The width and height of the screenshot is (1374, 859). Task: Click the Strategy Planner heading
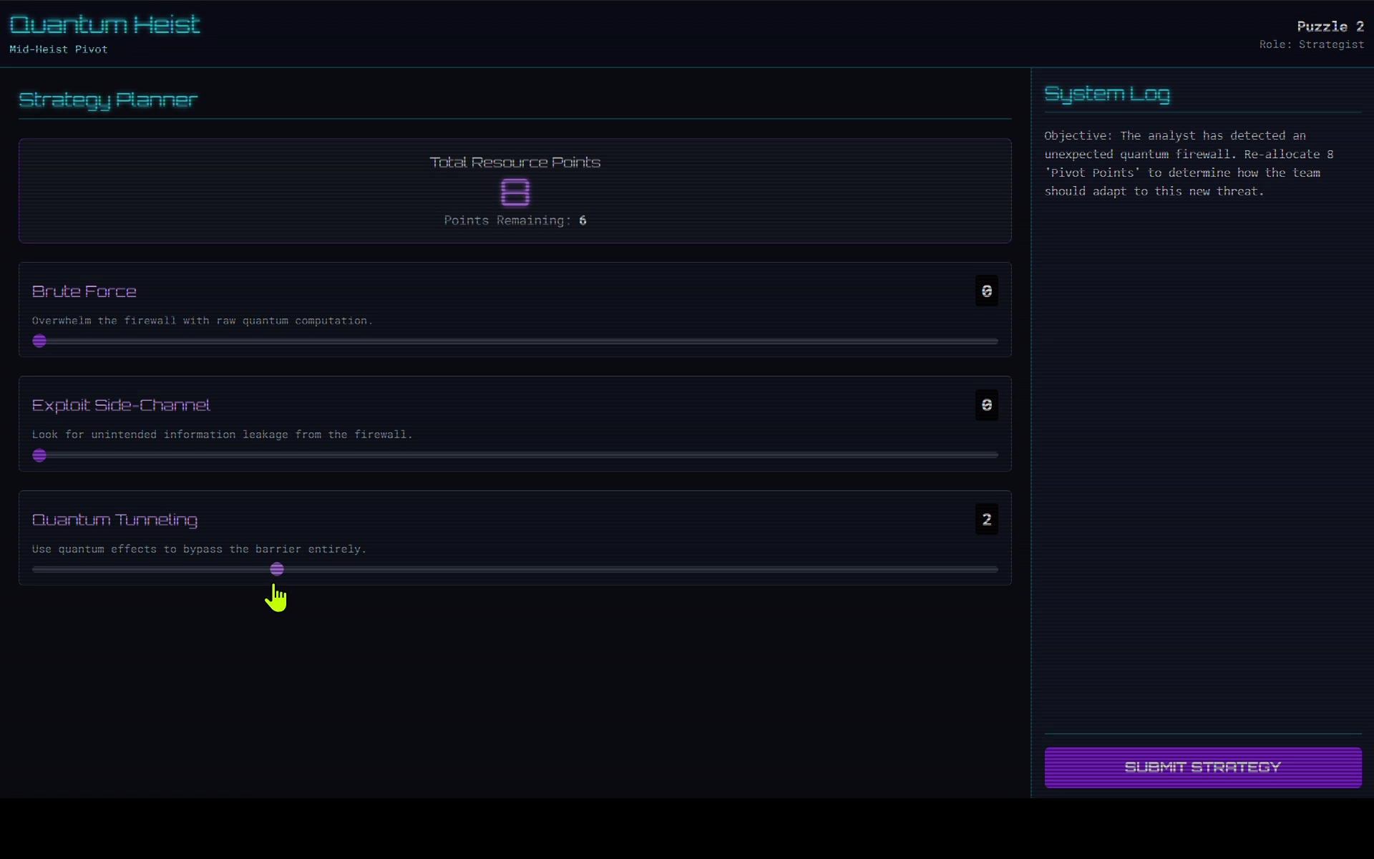pyautogui.click(x=108, y=100)
